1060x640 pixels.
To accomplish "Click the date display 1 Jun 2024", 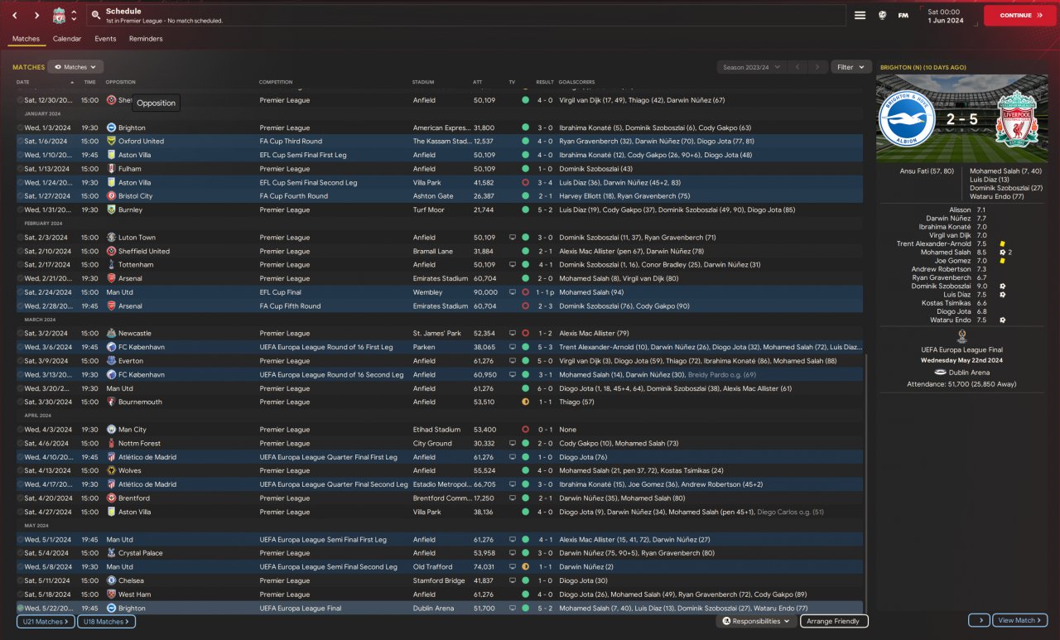I will click(946, 21).
